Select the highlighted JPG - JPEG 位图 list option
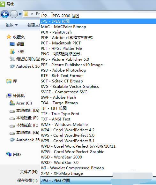 click(x=98, y=21)
